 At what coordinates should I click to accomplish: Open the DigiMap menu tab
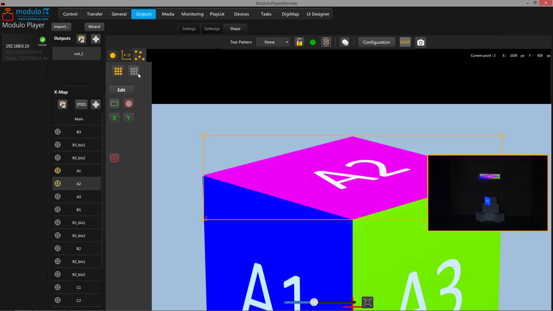point(290,14)
